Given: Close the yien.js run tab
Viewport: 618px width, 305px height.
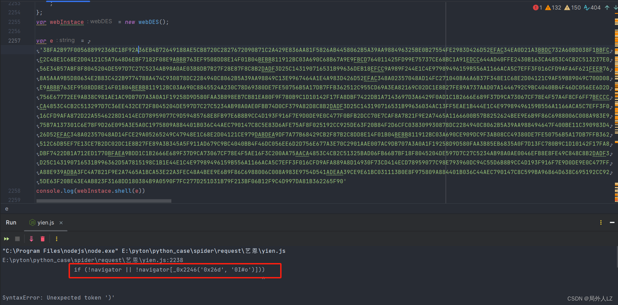Looking at the screenshot, I should click(x=61, y=223).
